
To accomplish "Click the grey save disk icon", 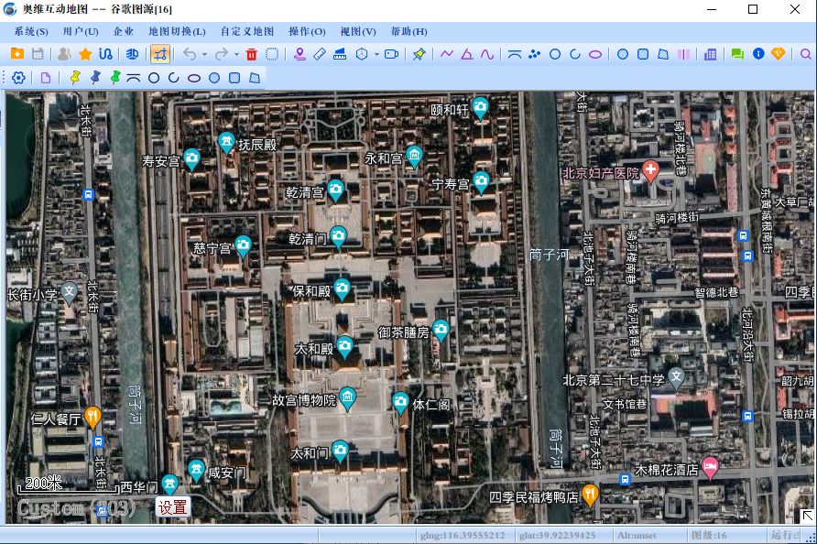I will tap(38, 54).
